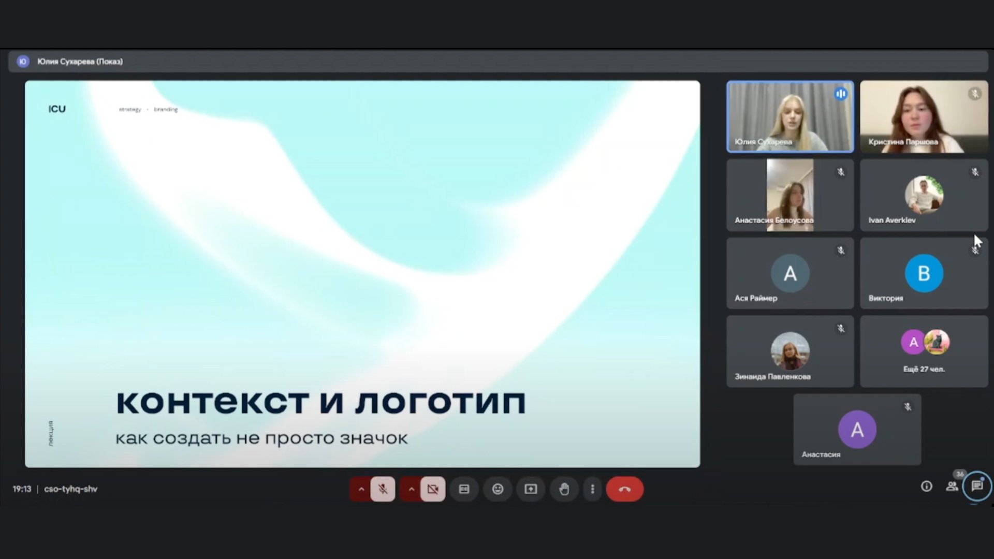Raise hand using the hand icon
Viewport: 994px width, 559px height.
tap(564, 489)
